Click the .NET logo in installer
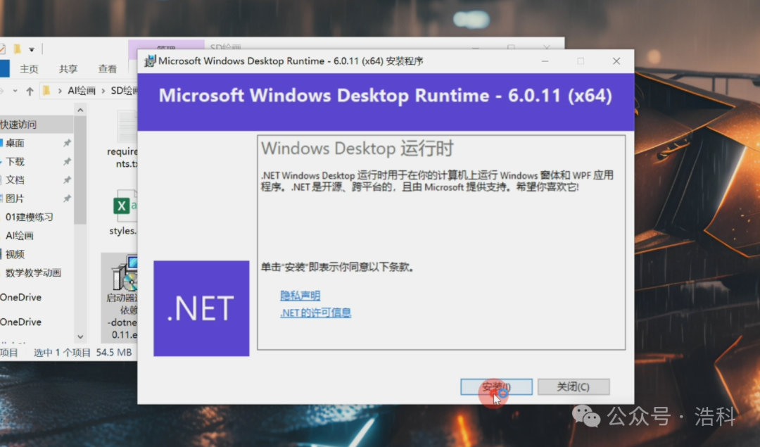 (202, 308)
